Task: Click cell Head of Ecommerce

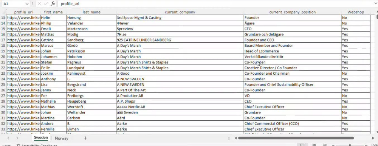Action: pyautogui.click(x=293, y=51)
